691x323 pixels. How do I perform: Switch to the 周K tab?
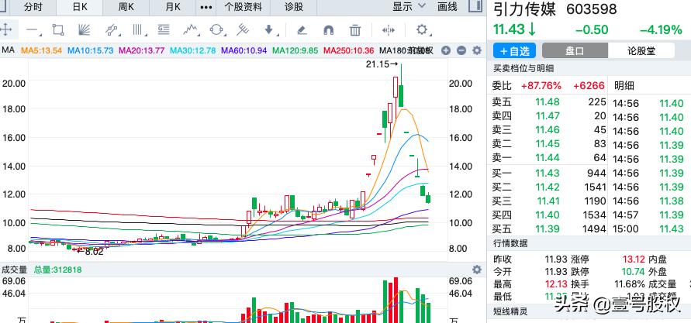126,7
